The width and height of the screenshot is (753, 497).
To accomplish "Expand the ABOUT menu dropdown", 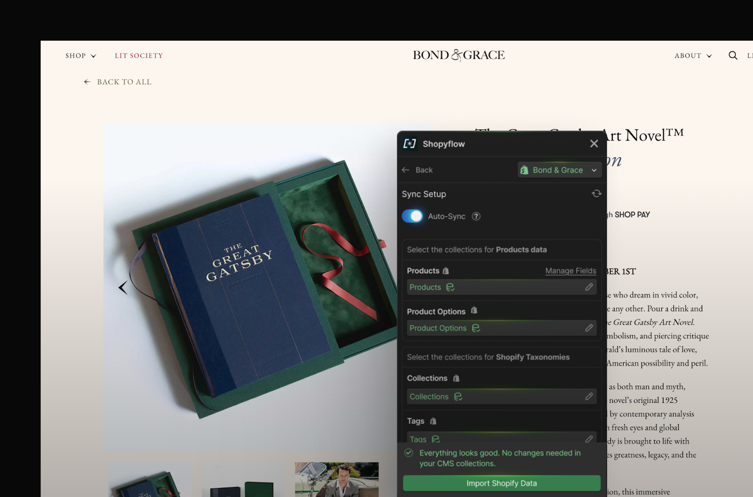I will pyautogui.click(x=693, y=56).
